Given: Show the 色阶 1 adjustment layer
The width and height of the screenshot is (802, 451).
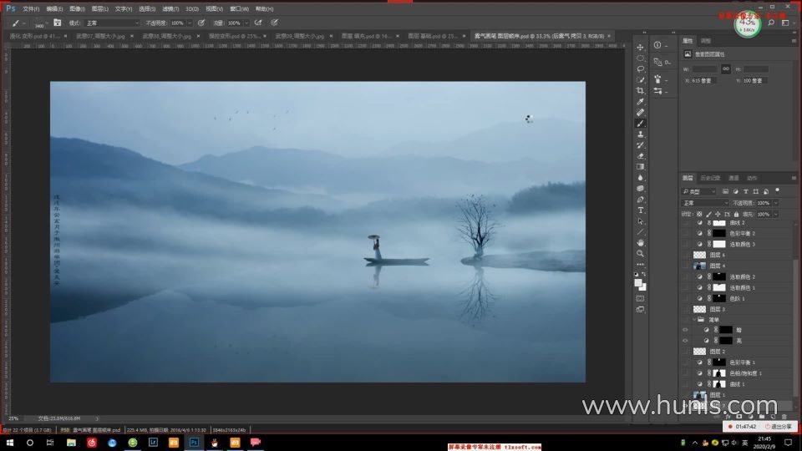Looking at the screenshot, I should click(x=685, y=298).
